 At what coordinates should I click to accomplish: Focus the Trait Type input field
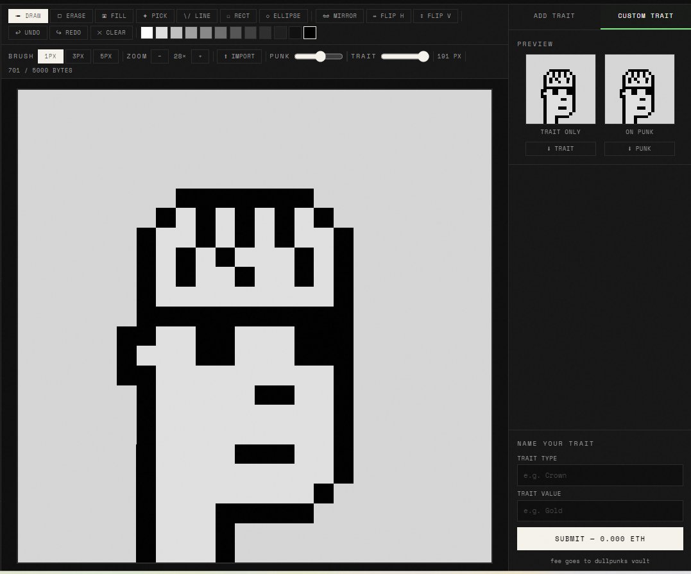[x=601, y=475]
